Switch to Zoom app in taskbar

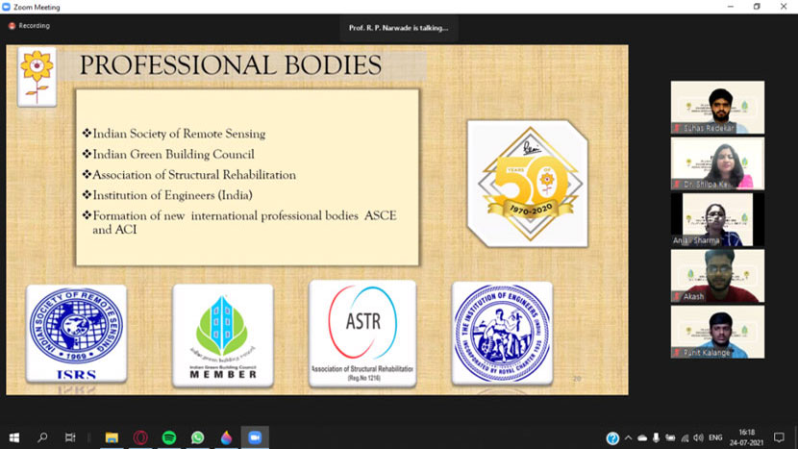[255, 437]
